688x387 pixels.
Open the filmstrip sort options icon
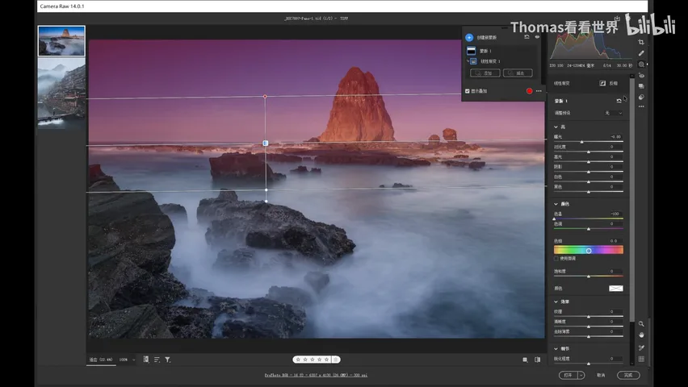157,360
